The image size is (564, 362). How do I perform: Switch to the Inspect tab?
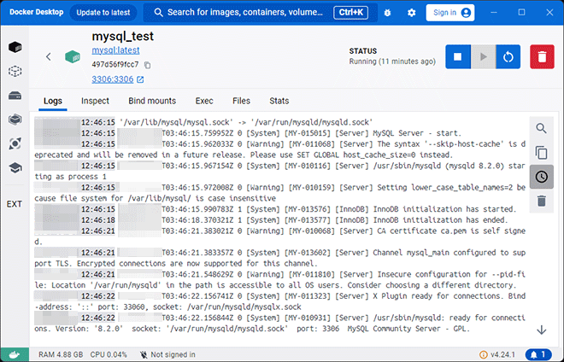click(95, 101)
